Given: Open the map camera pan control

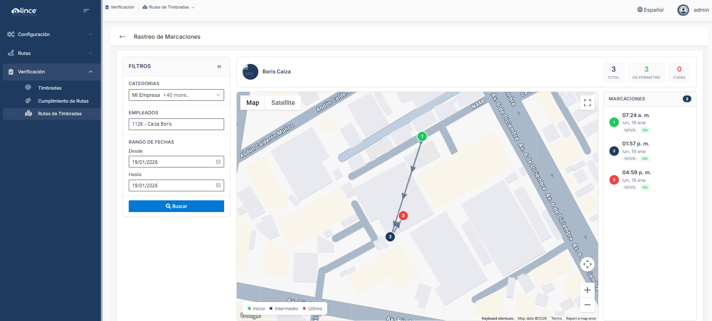Looking at the screenshot, I should [587, 264].
